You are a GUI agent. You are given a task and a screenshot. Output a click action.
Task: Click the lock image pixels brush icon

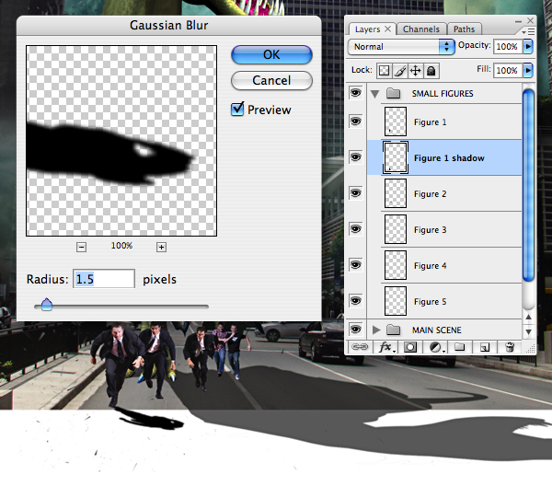pyautogui.click(x=400, y=71)
